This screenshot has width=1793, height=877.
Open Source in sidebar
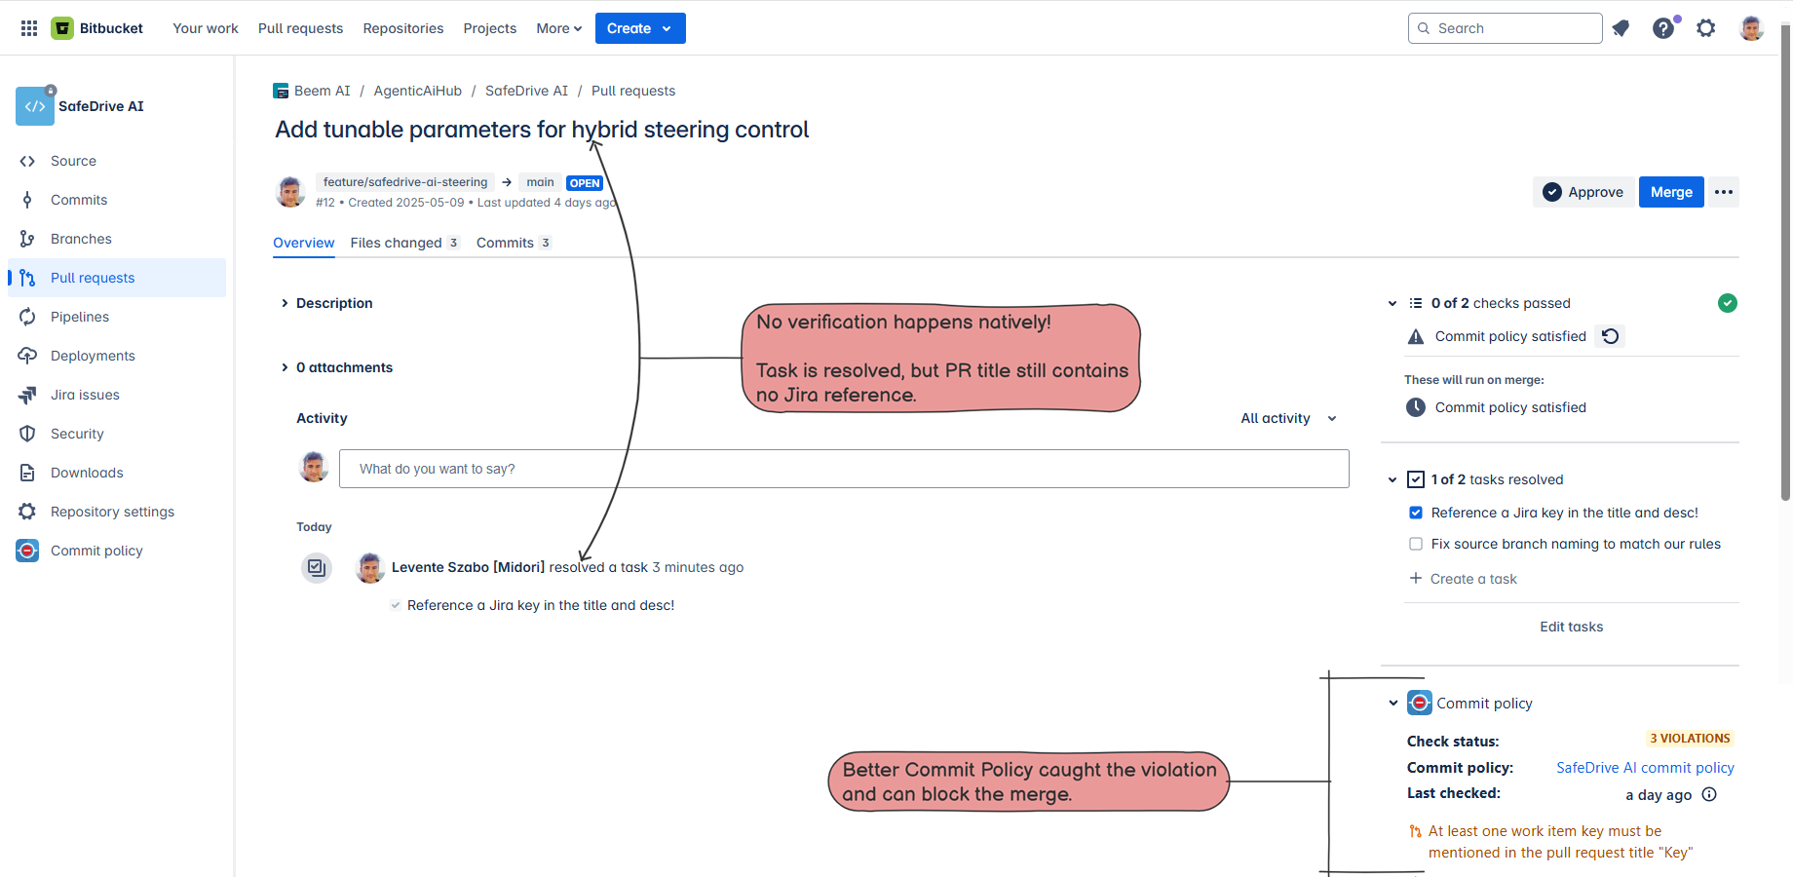pyautogui.click(x=117, y=161)
